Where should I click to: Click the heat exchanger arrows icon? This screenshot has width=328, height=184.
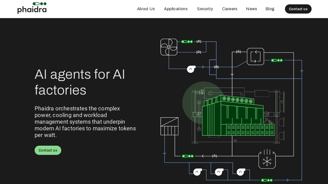click(255, 56)
